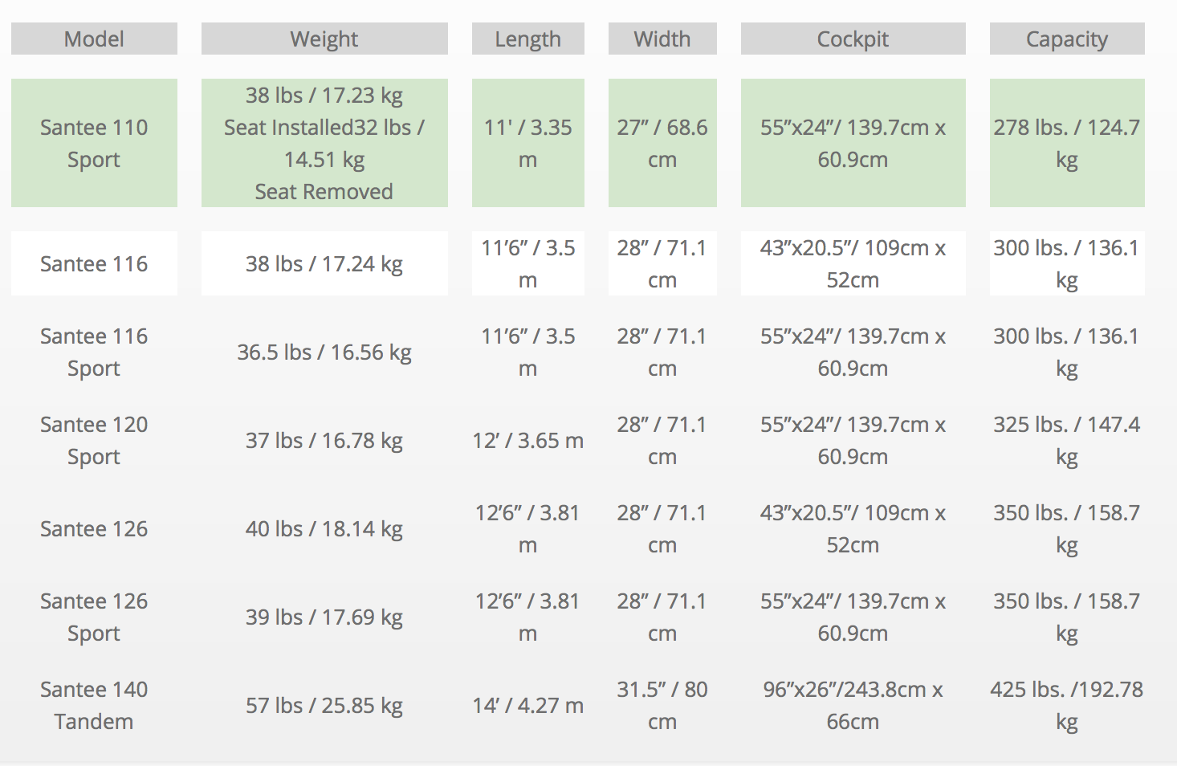This screenshot has height=766, width=1177.
Task: Click the 57 lbs / 25.85 kg weight
Action: [x=324, y=705]
